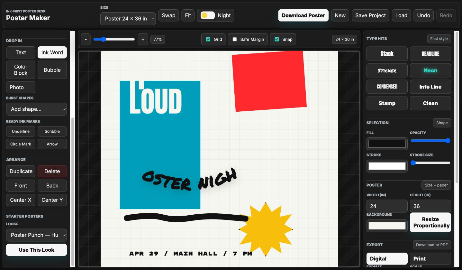Add an Ink Word element
This screenshot has height=270, width=462.
(x=52, y=52)
